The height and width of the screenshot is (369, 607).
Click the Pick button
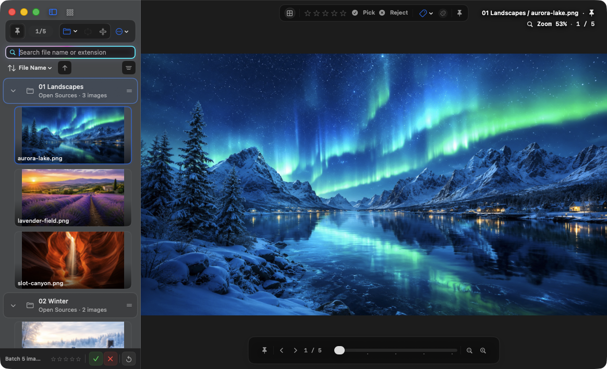click(x=363, y=12)
